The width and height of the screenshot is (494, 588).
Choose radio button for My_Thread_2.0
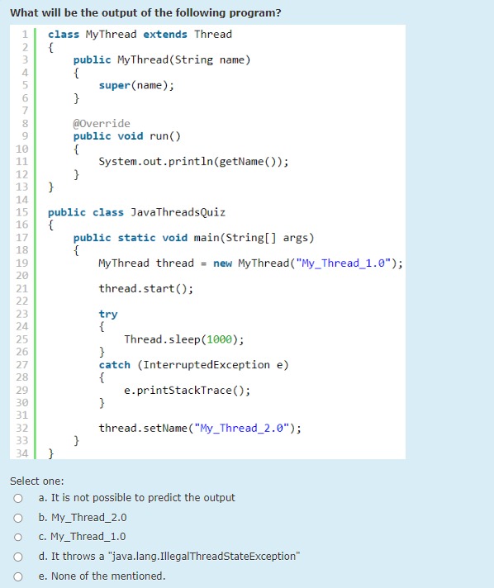coord(18,518)
